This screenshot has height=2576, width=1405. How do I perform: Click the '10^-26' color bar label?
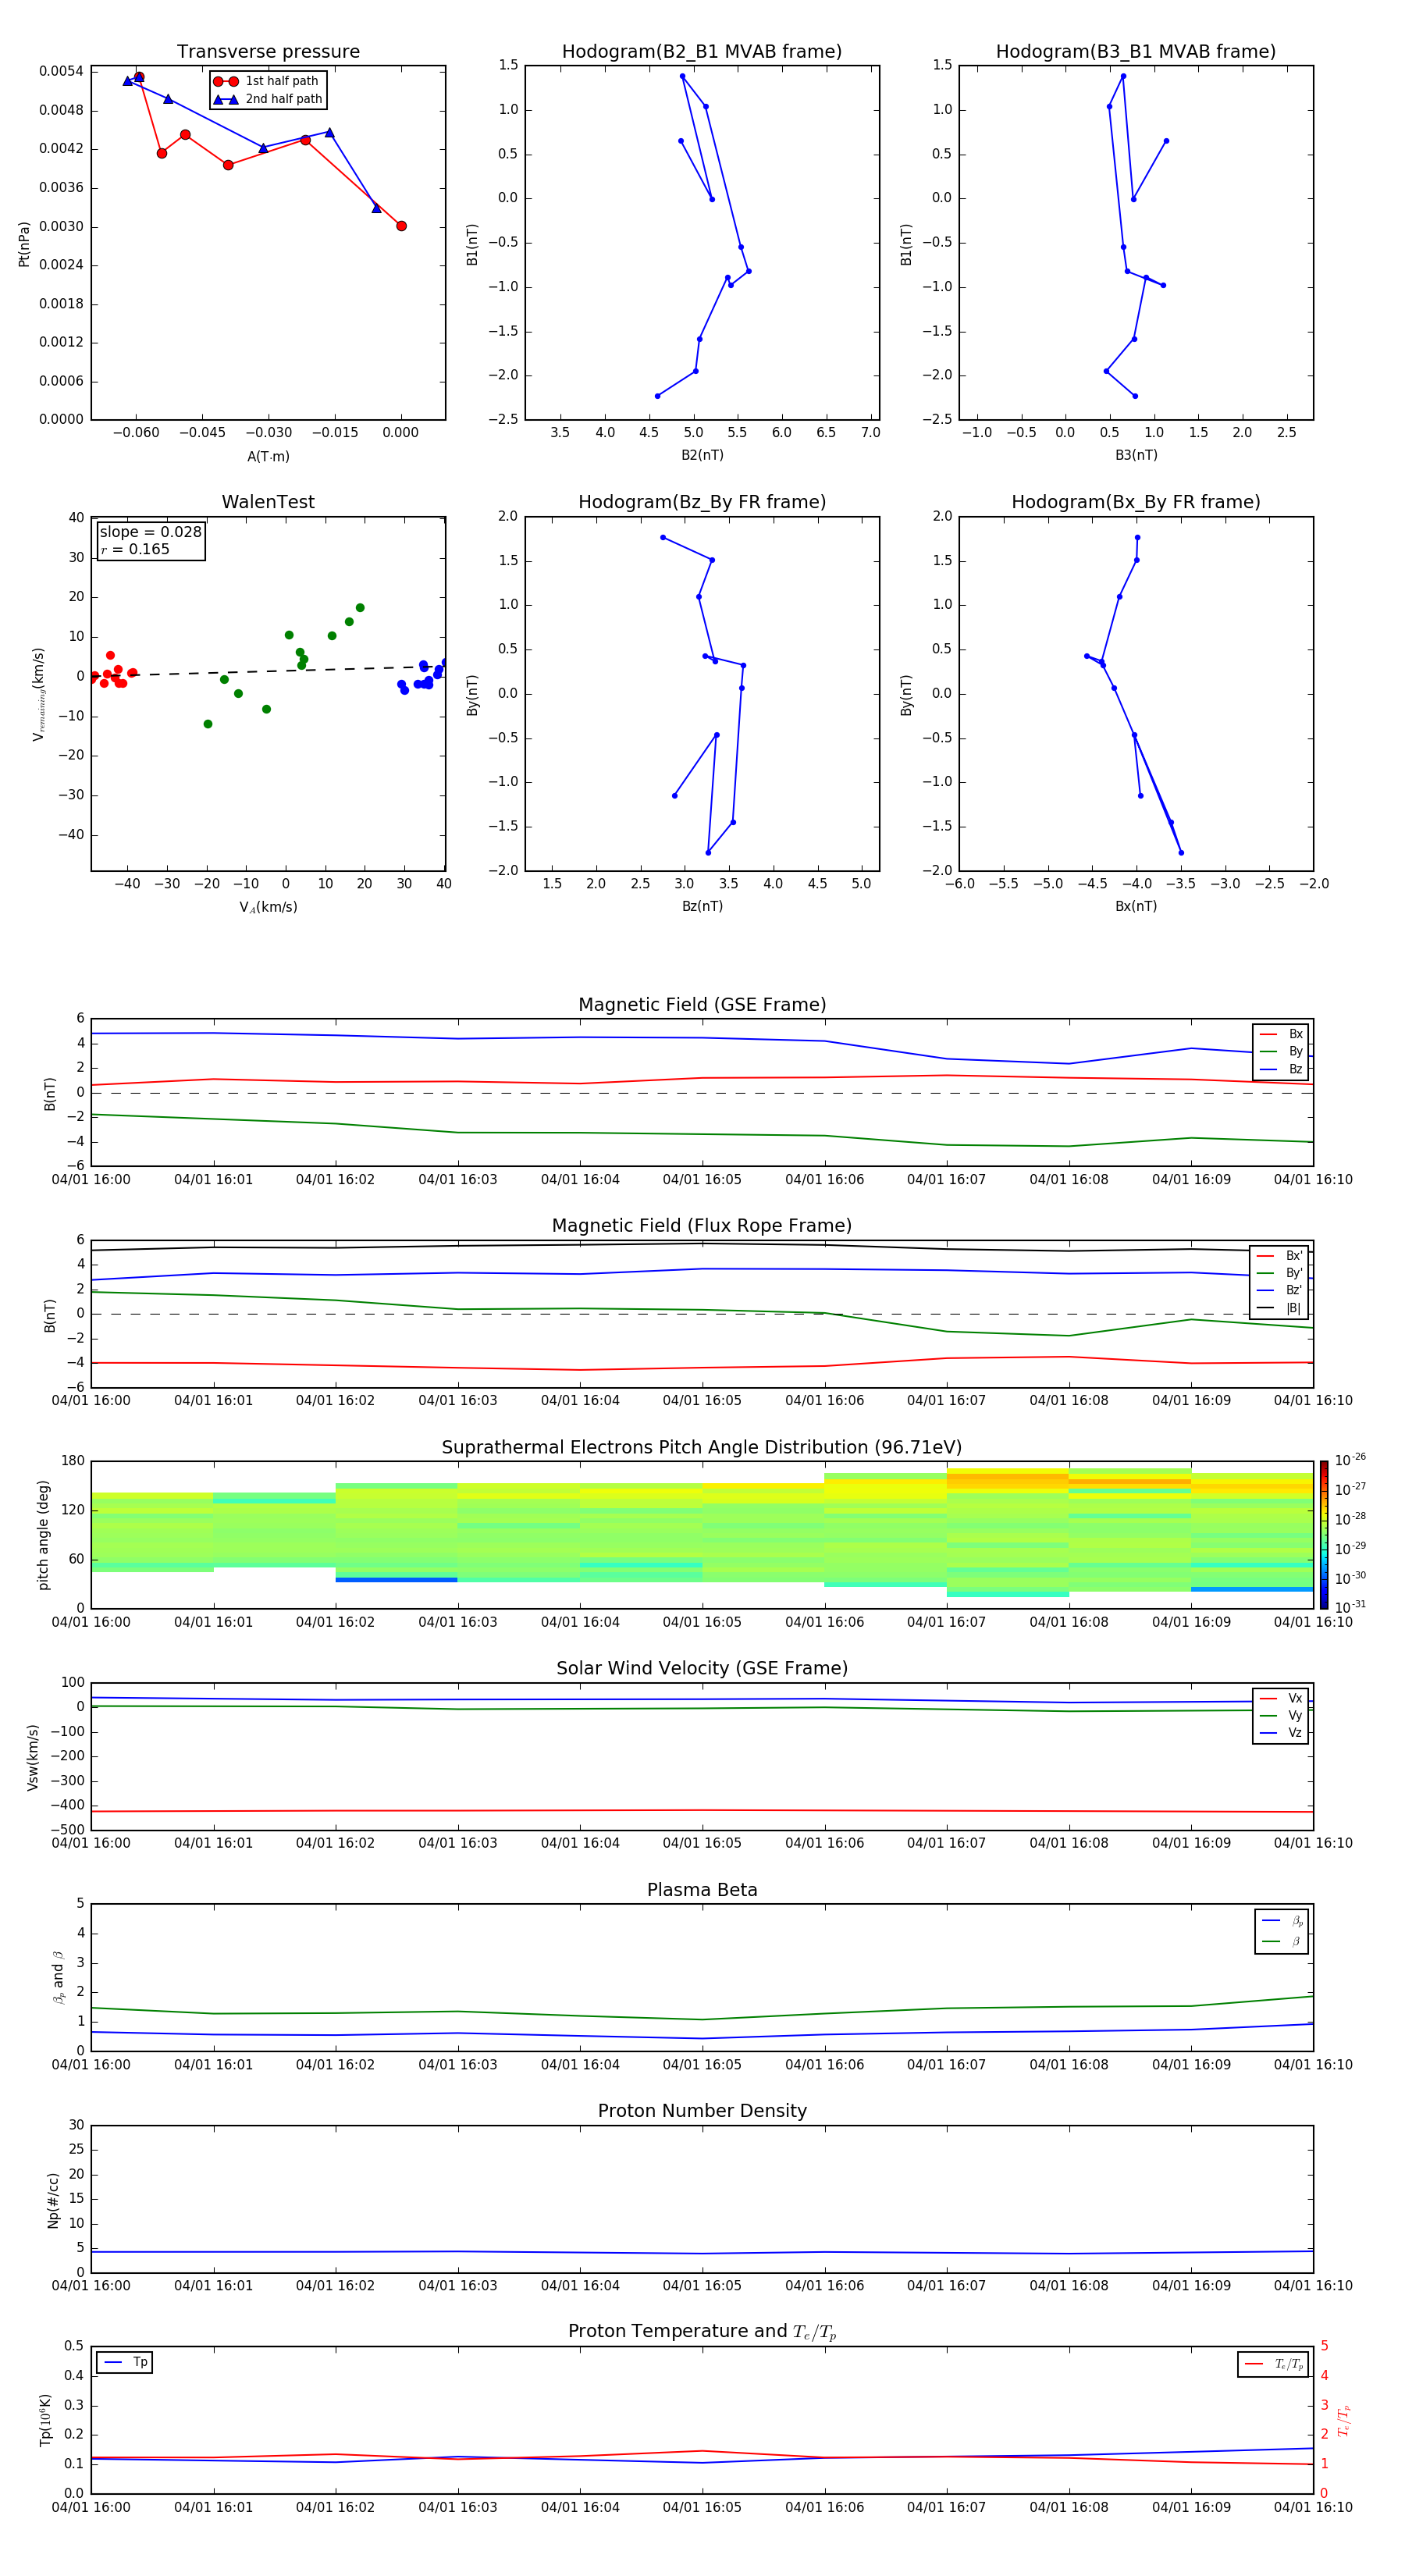coord(1350,1460)
